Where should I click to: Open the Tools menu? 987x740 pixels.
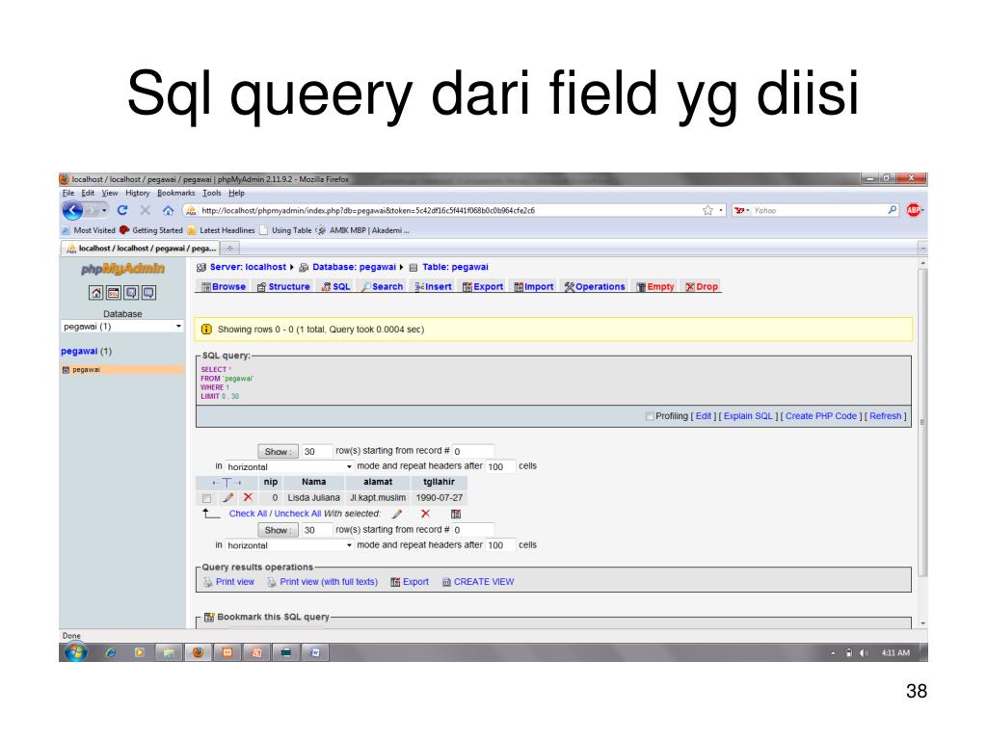[x=211, y=193]
